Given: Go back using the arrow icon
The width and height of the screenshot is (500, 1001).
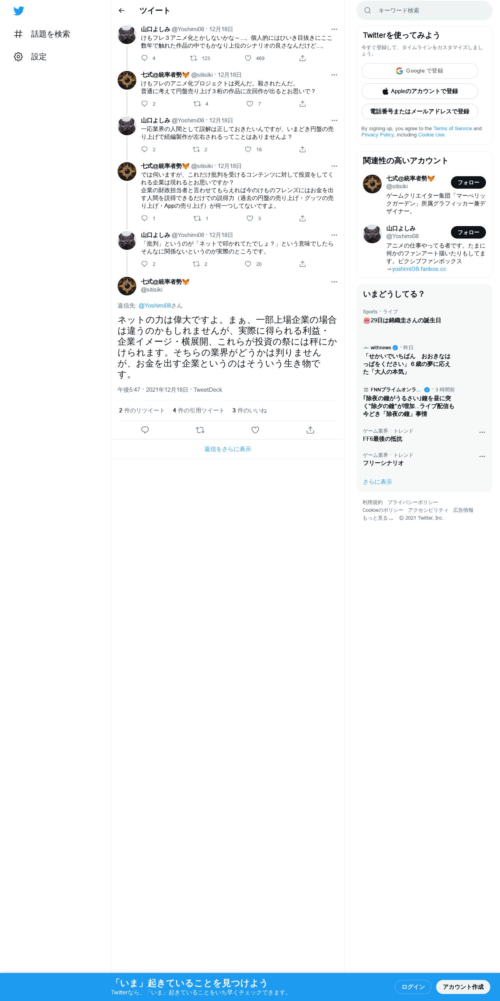Looking at the screenshot, I should 121,11.
